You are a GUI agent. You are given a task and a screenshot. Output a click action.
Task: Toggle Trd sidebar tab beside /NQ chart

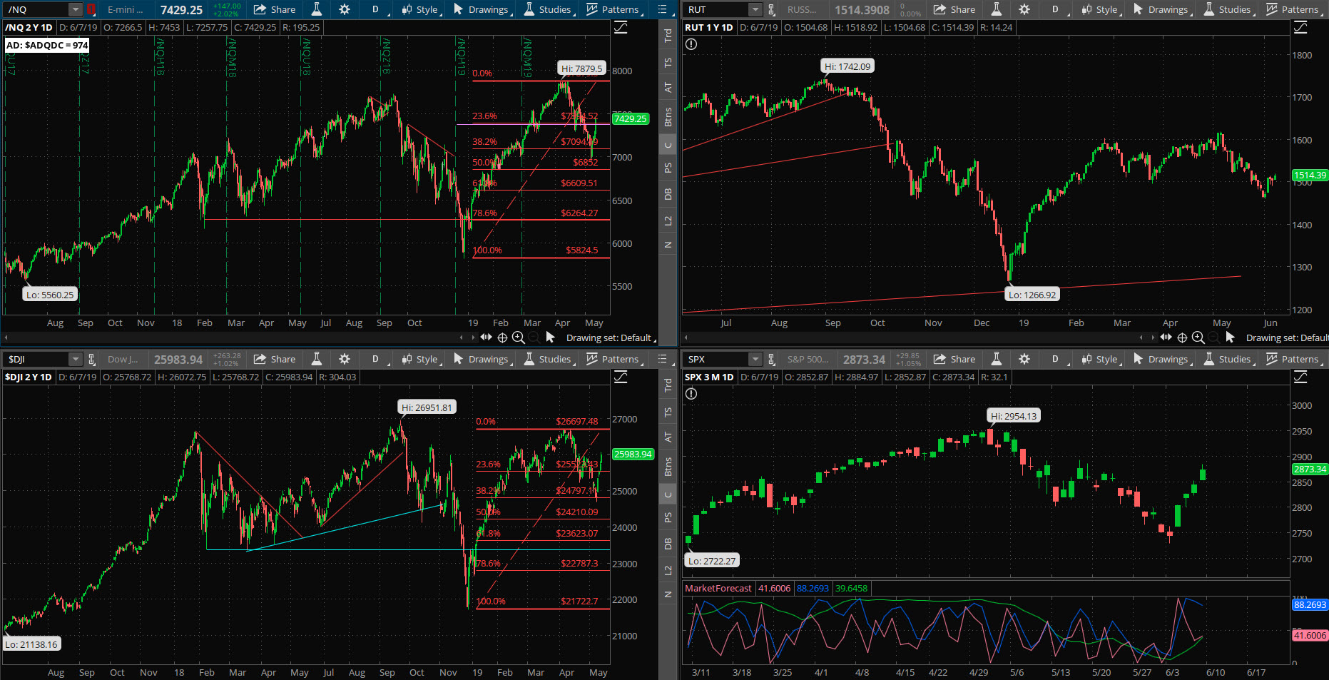(x=668, y=35)
